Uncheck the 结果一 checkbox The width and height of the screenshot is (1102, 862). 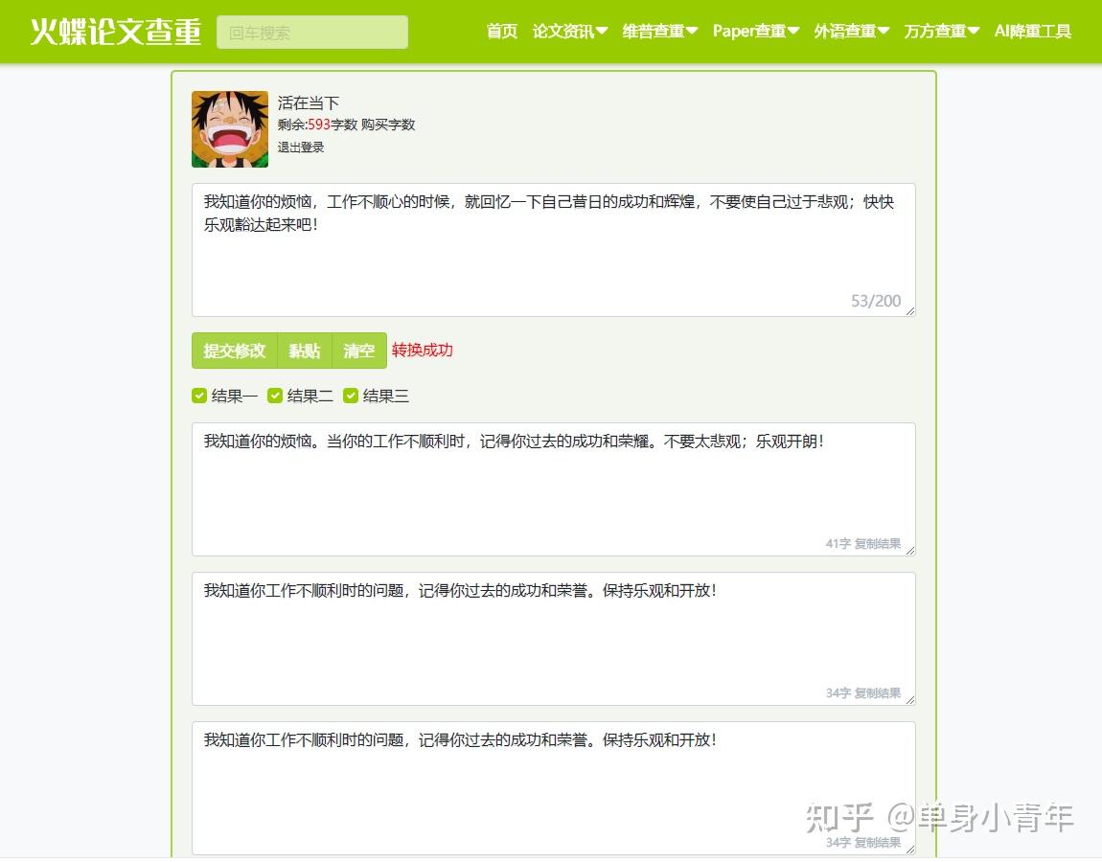pos(198,395)
